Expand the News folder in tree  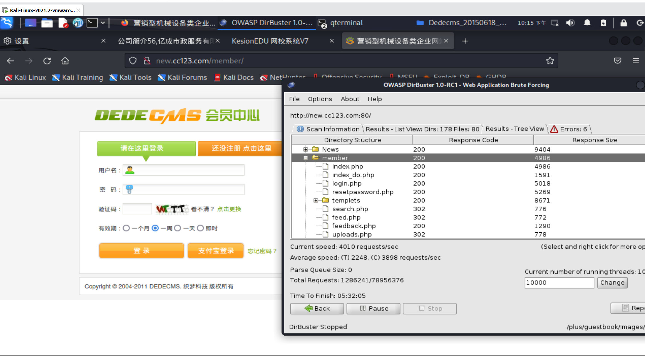coord(306,149)
